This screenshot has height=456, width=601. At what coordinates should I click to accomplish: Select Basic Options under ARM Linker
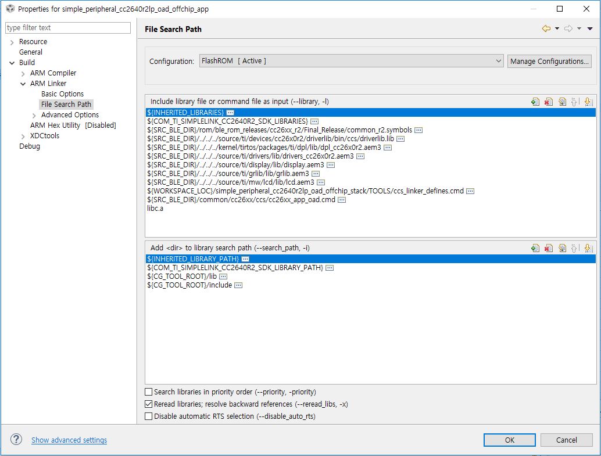(x=62, y=94)
